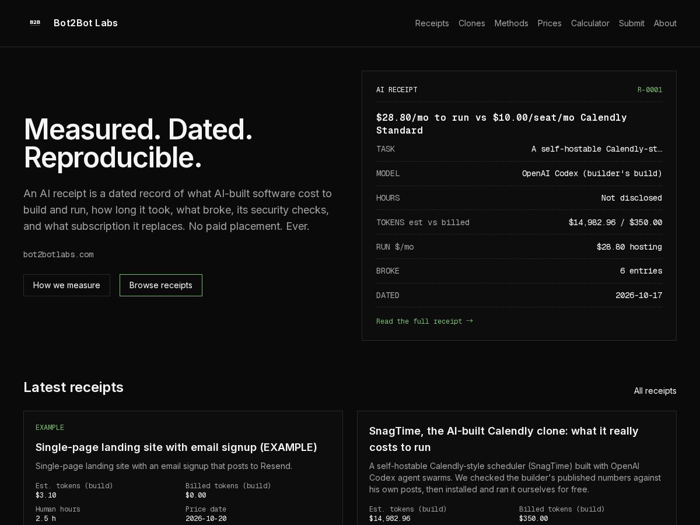Go to the Clones page
Image resolution: width=700 pixels, height=525 pixels.
472,23
